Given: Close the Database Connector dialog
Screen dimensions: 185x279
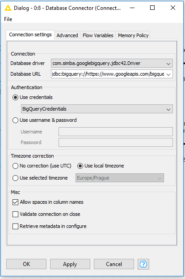Looking at the screenshot, I should [x=173, y=8].
